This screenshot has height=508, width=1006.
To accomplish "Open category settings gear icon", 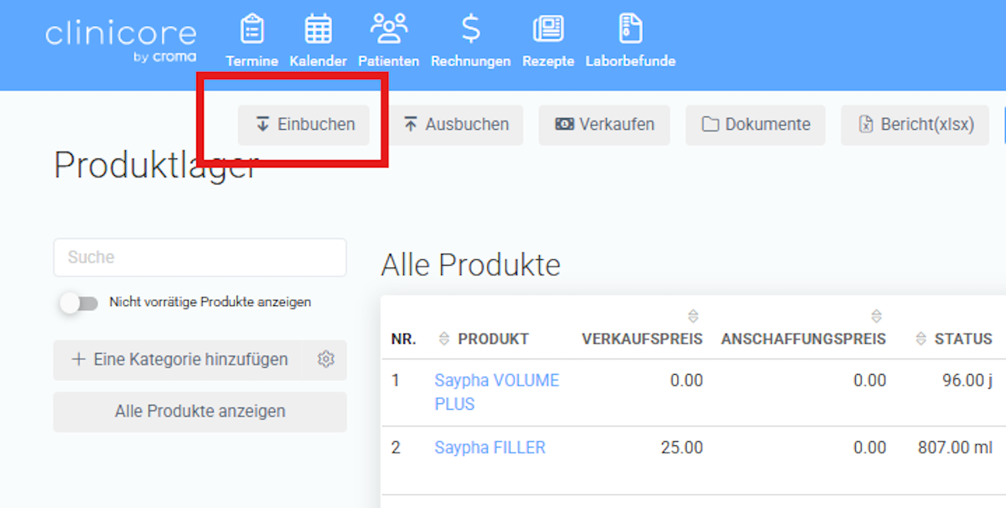I will (326, 360).
